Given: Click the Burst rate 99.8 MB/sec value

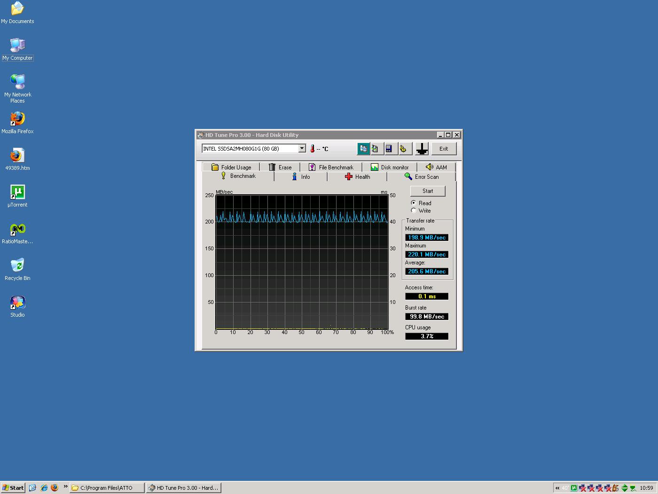Looking at the screenshot, I should pyautogui.click(x=427, y=317).
